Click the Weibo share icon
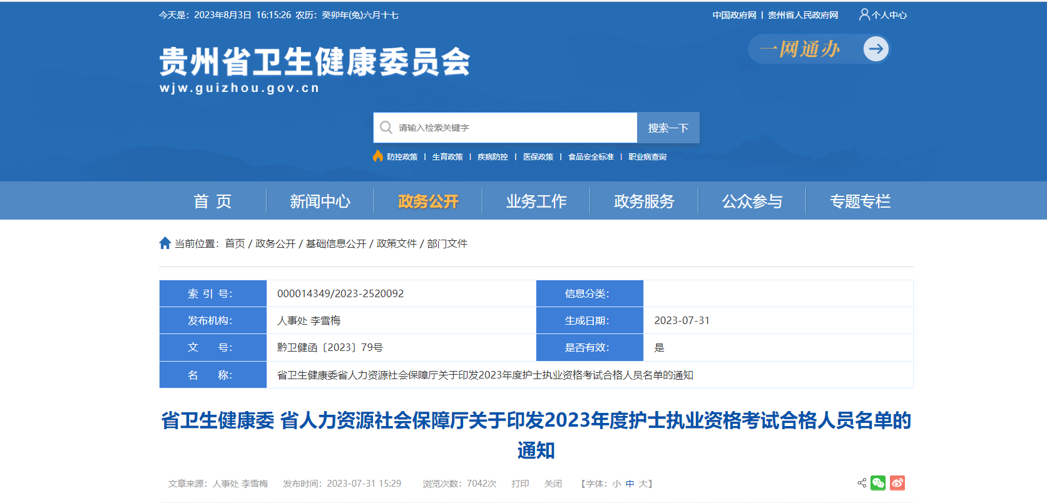 pos(897,483)
